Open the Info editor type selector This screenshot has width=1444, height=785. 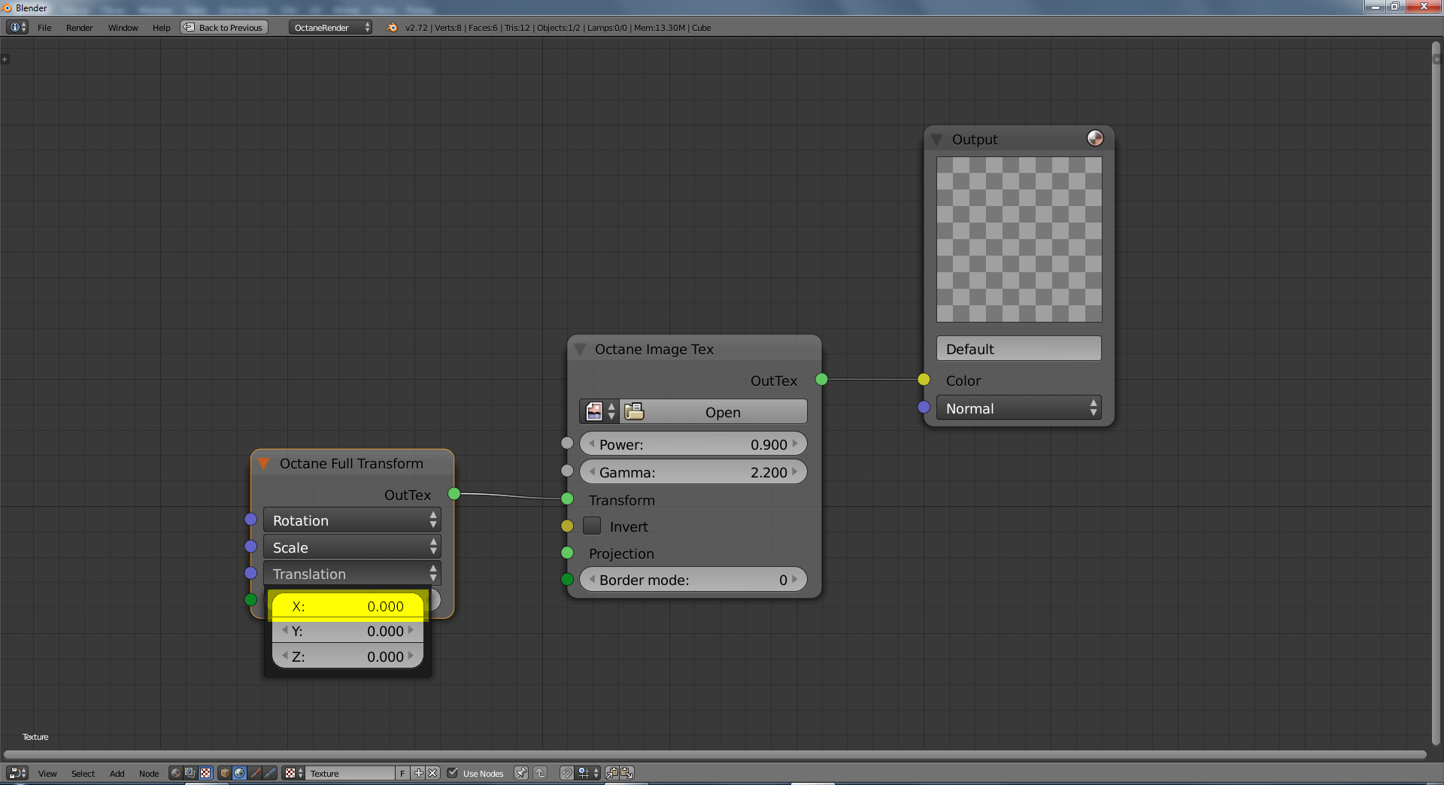[17, 27]
